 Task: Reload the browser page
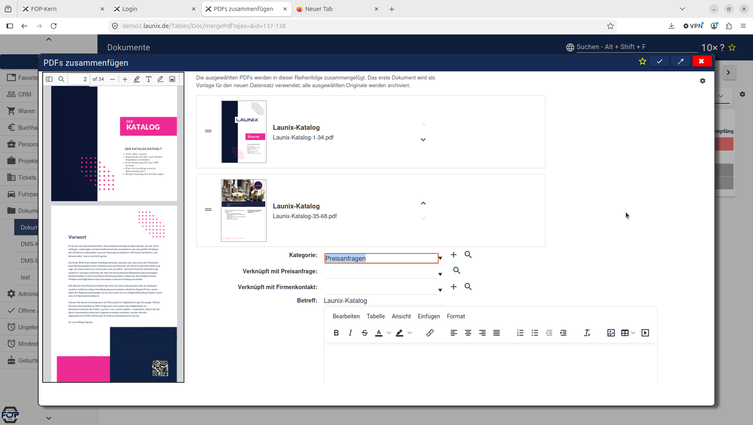[54, 26]
